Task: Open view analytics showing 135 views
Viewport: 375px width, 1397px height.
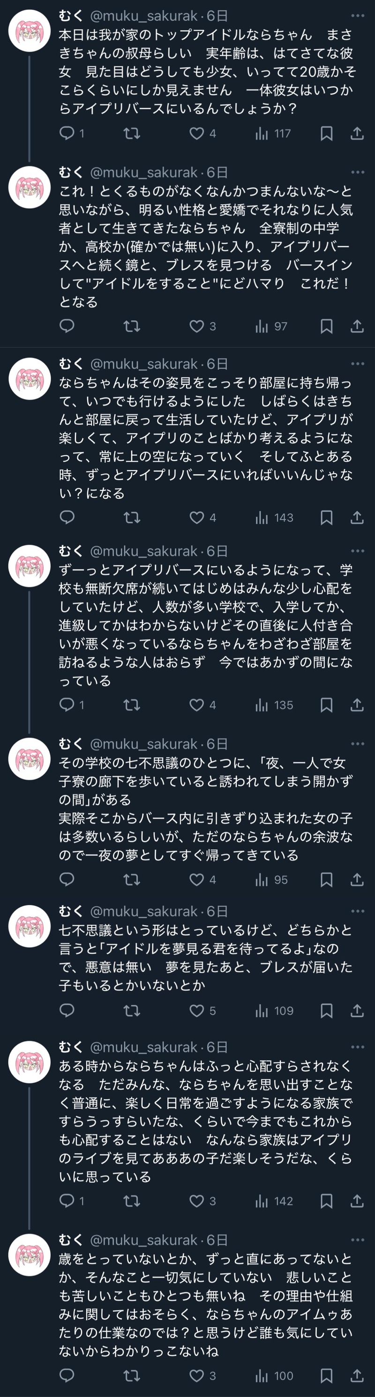Action: (x=274, y=705)
